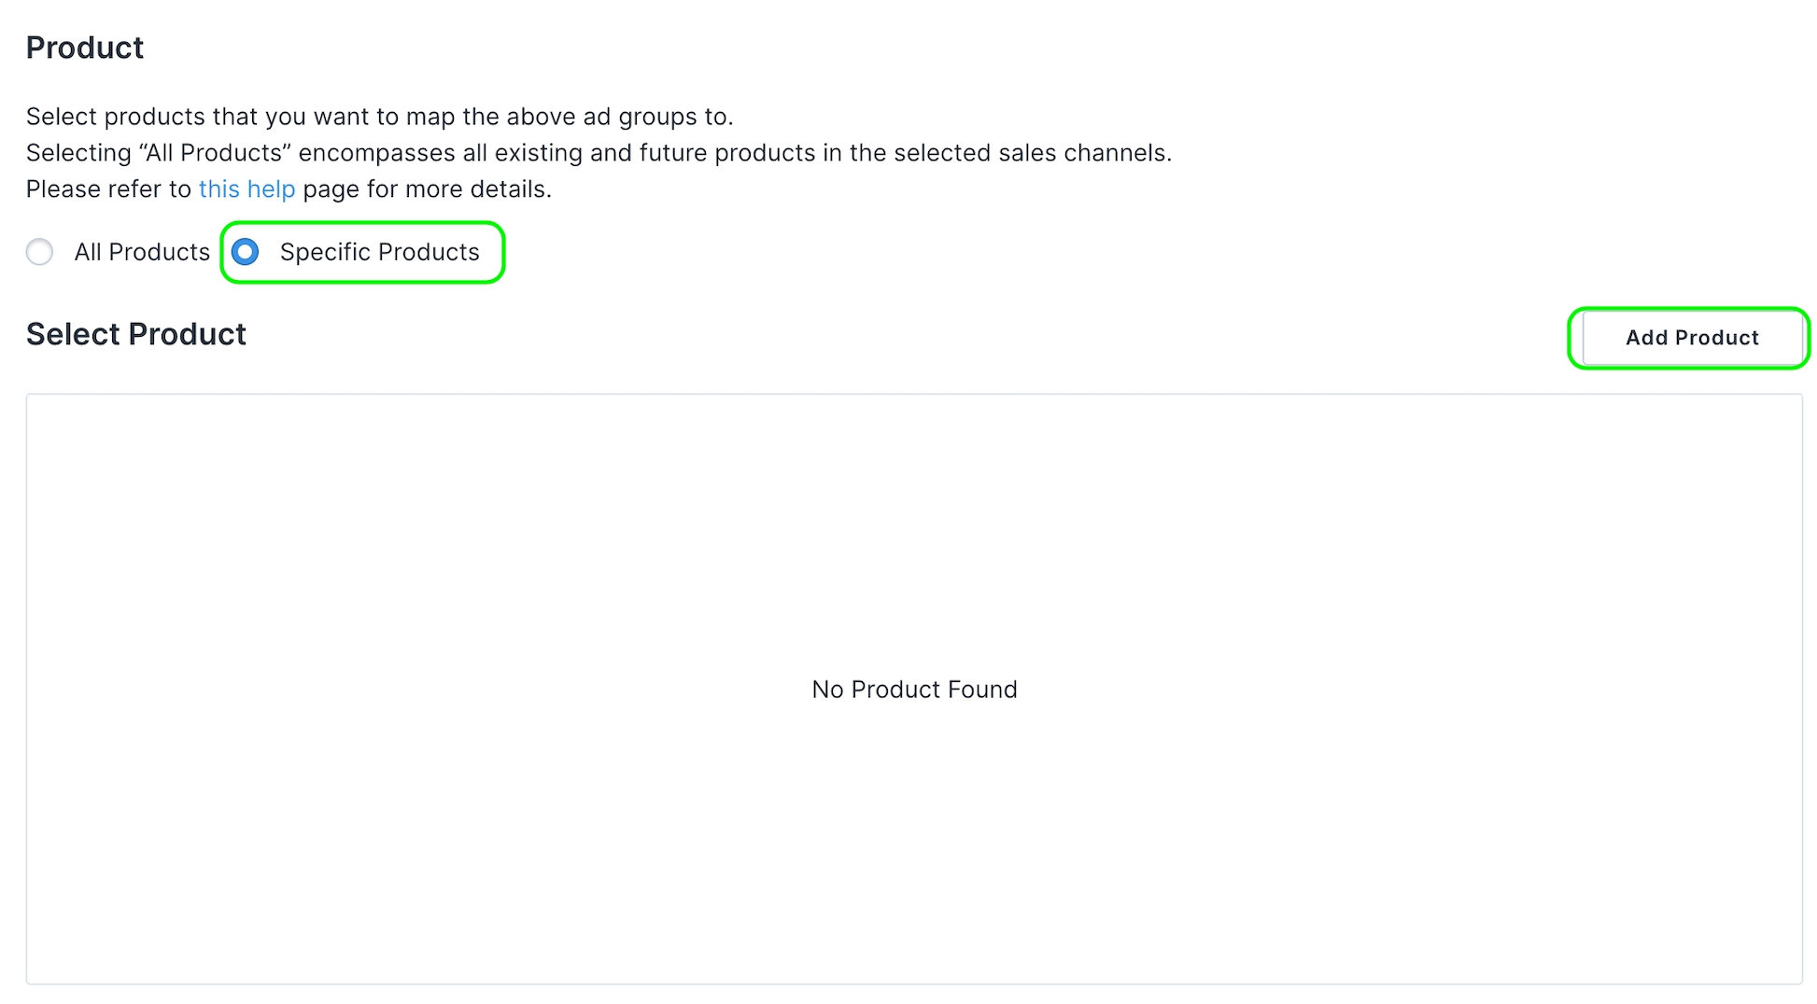Open the "this help" link
The width and height of the screenshot is (1817, 1004).
[x=246, y=189]
